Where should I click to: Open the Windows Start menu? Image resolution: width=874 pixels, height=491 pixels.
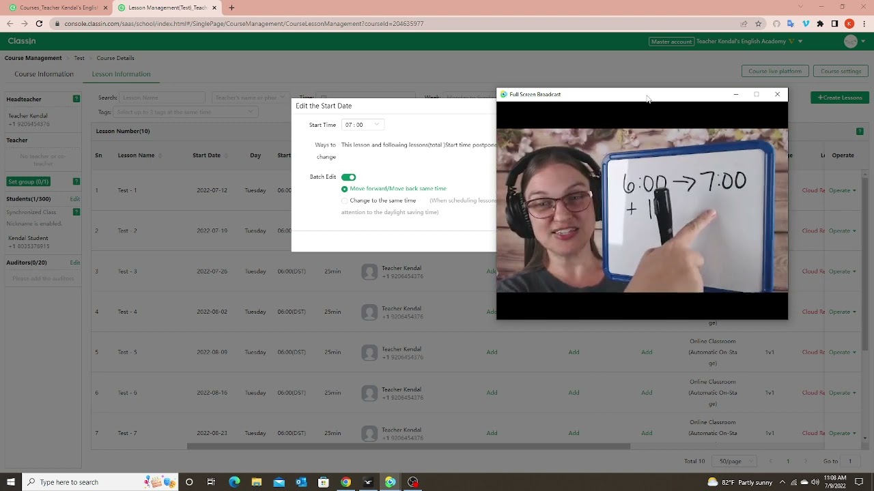pyautogui.click(x=11, y=482)
